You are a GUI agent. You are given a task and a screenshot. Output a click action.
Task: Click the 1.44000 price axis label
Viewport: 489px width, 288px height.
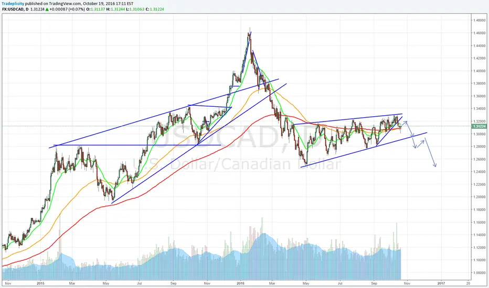click(480, 46)
